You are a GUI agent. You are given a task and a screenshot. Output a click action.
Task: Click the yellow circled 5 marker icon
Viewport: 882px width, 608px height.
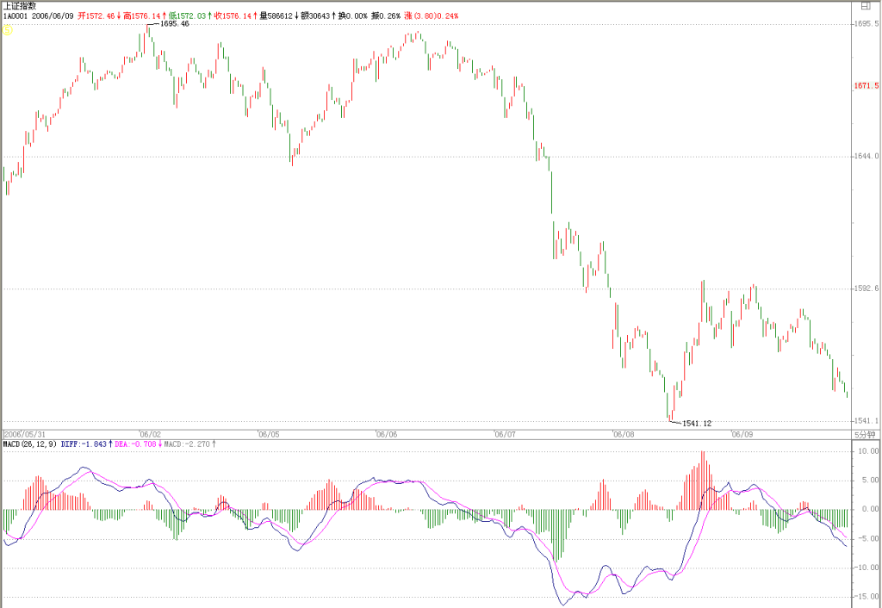(7, 30)
